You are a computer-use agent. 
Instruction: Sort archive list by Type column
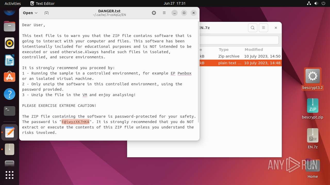pos(224,50)
